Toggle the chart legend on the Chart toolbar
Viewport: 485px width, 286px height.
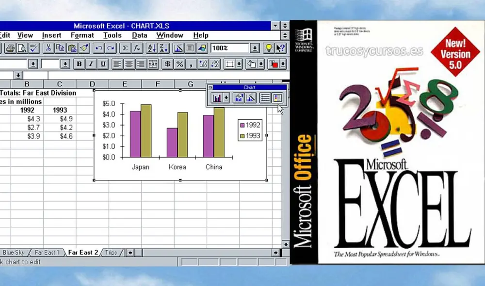(276, 97)
